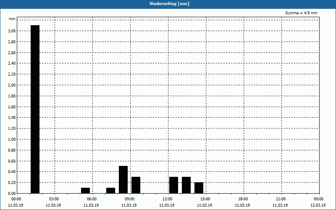Screen dimensions: 336x210
Task: Click the 11.03.19 date under 12:00
Action: click(167, 205)
